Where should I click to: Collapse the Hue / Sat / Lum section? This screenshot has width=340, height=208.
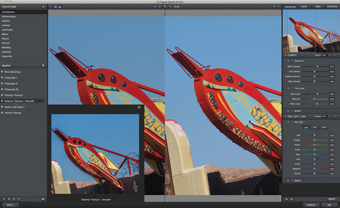[x=286, y=117]
